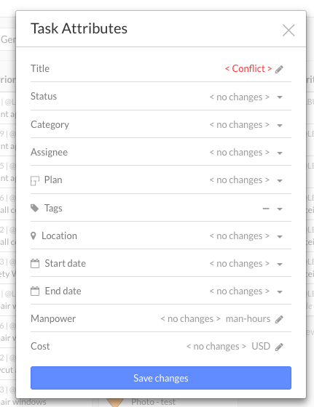Image resolution: width=314 pixels, height=407 pixels.
Task: Click the red Conflict title value
Action: (x=248, y=69)
